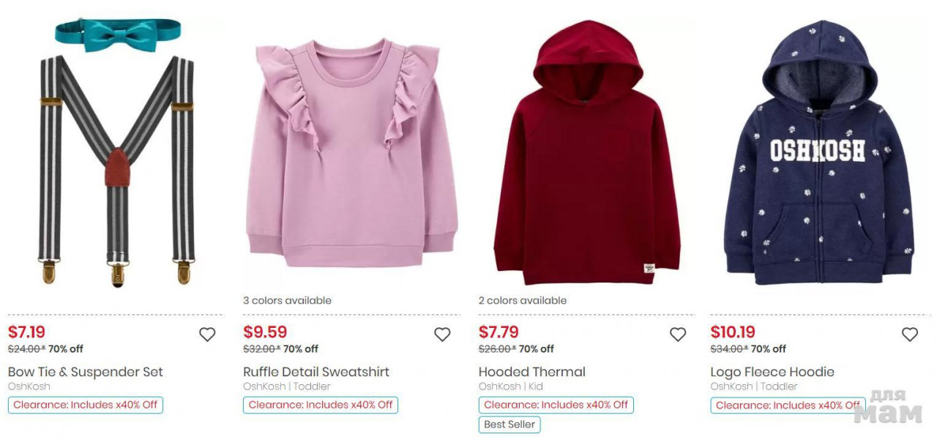Screen dimensions: 937x437
Task: Add Hooded Thermal to wishlist via heart
Action: (678, 335)
